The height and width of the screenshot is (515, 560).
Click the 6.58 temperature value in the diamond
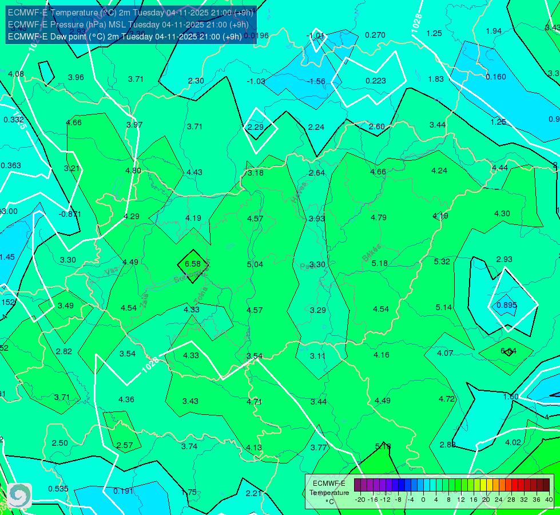click(193, 264)
